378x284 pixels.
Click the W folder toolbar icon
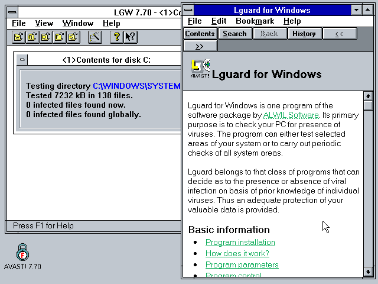(x=18, y=37)
